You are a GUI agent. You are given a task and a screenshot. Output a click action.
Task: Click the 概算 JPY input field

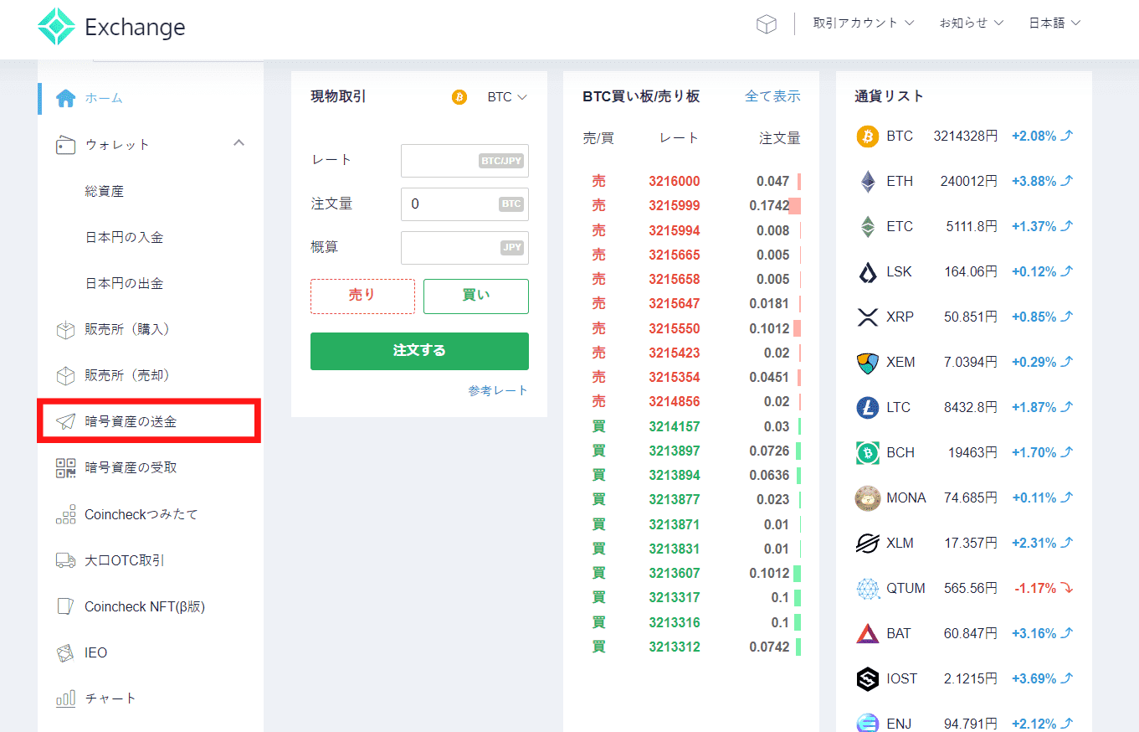coord(464,248)
